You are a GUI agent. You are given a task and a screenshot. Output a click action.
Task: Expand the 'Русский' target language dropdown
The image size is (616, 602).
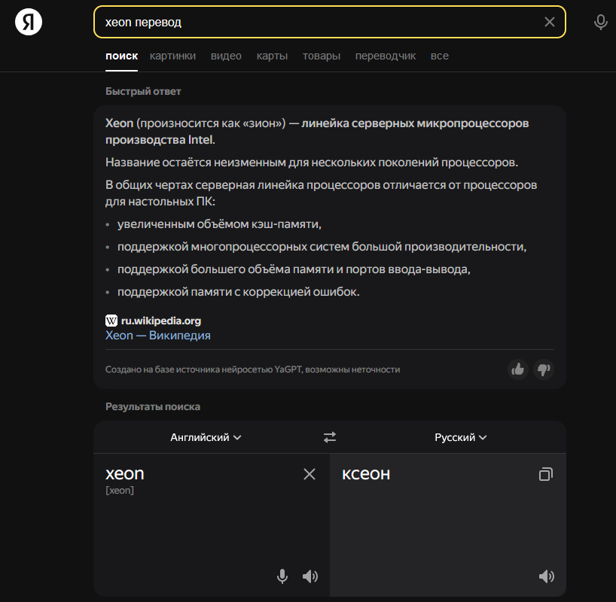[x=460, y=437]
